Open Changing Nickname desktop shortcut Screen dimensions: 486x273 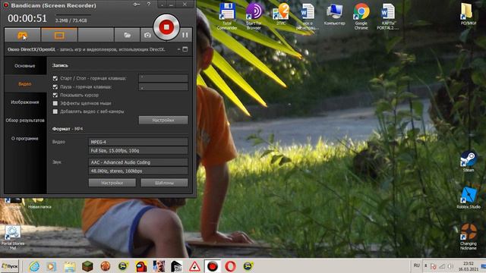tap(469, 236)
